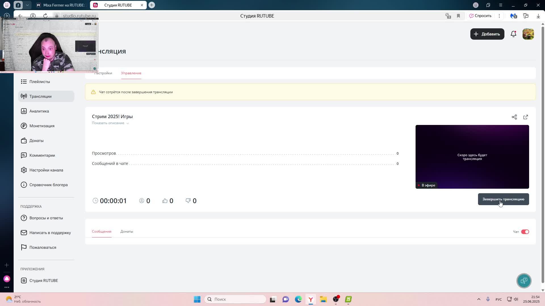Open Донаты section in the sidebar
The image size is (545, 306).
pyautogui.click(x=36, y=141)
